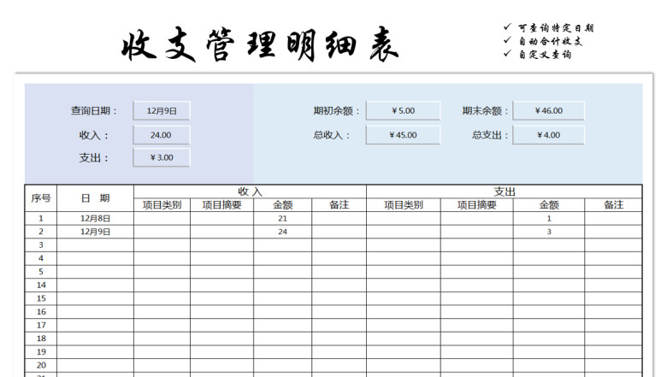Click the 收支管理明细表 title
This screenshot has width=667, height=377.
(260, 44)
